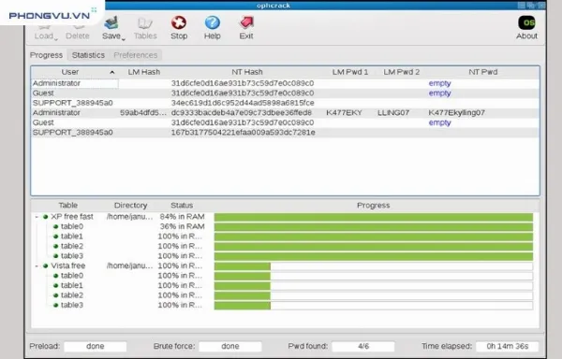Click the LM Hash column header
The image size is (562, 359).
click(144, 72)
